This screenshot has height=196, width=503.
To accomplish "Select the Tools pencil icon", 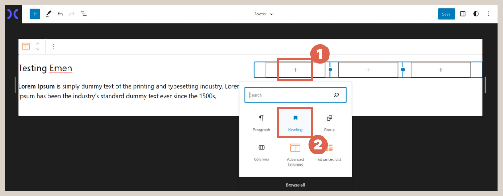I will pyautogui.click(x=48, y=14).
